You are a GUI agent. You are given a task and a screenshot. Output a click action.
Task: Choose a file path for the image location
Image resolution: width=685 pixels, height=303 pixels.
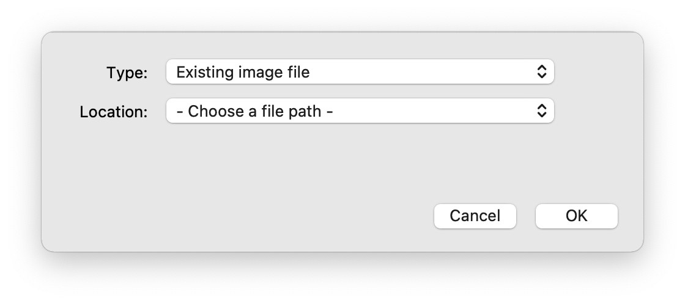(x=360, y=111)
